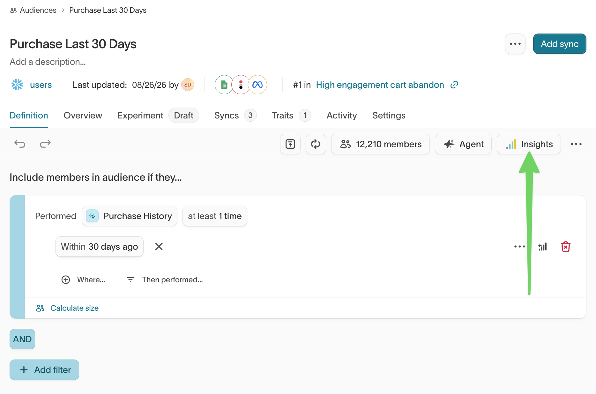Open filter breakdown chart icon beside trash

tap(542, 246)
